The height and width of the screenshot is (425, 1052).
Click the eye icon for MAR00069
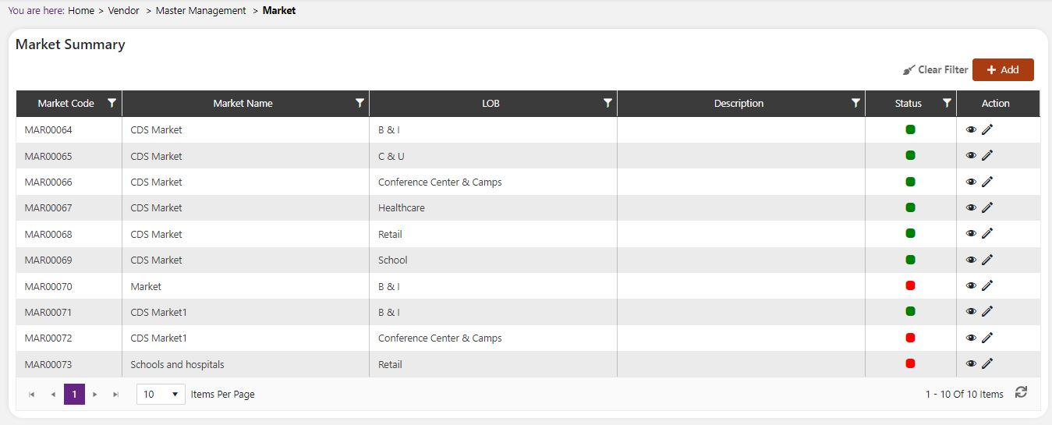[x=971, y=260]
